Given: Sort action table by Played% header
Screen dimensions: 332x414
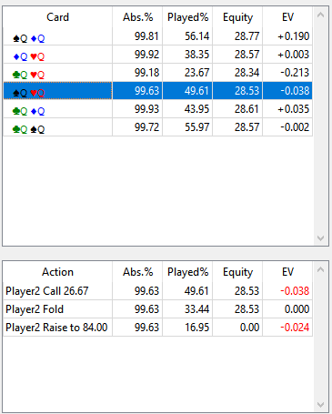Looking at the screenshot, I should coord(187,272).
